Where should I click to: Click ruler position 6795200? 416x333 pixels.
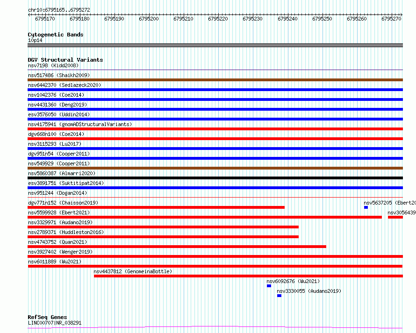pos(149,19)
